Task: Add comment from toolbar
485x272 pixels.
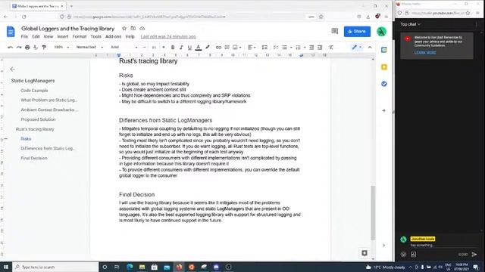Action: [227, 47]
